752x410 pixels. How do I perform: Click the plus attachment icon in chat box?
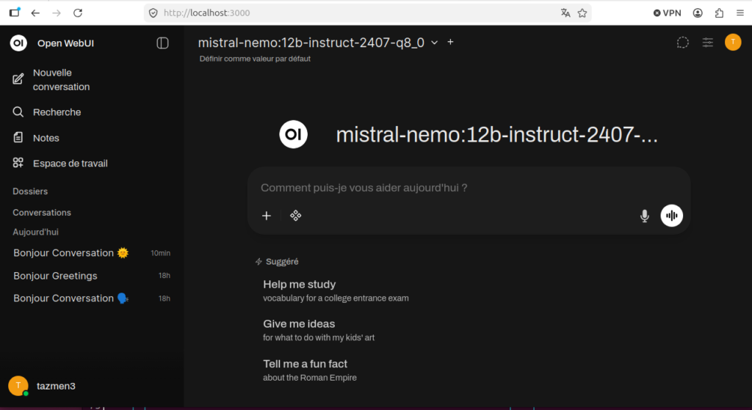pos(267,216)
